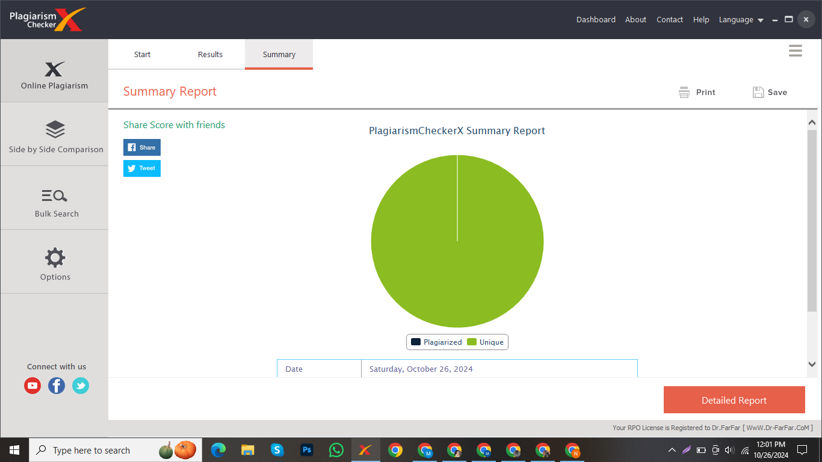The image size is (822, 462).
Task: Click the green Unique pie chart area
Action: tap(457, 241)
